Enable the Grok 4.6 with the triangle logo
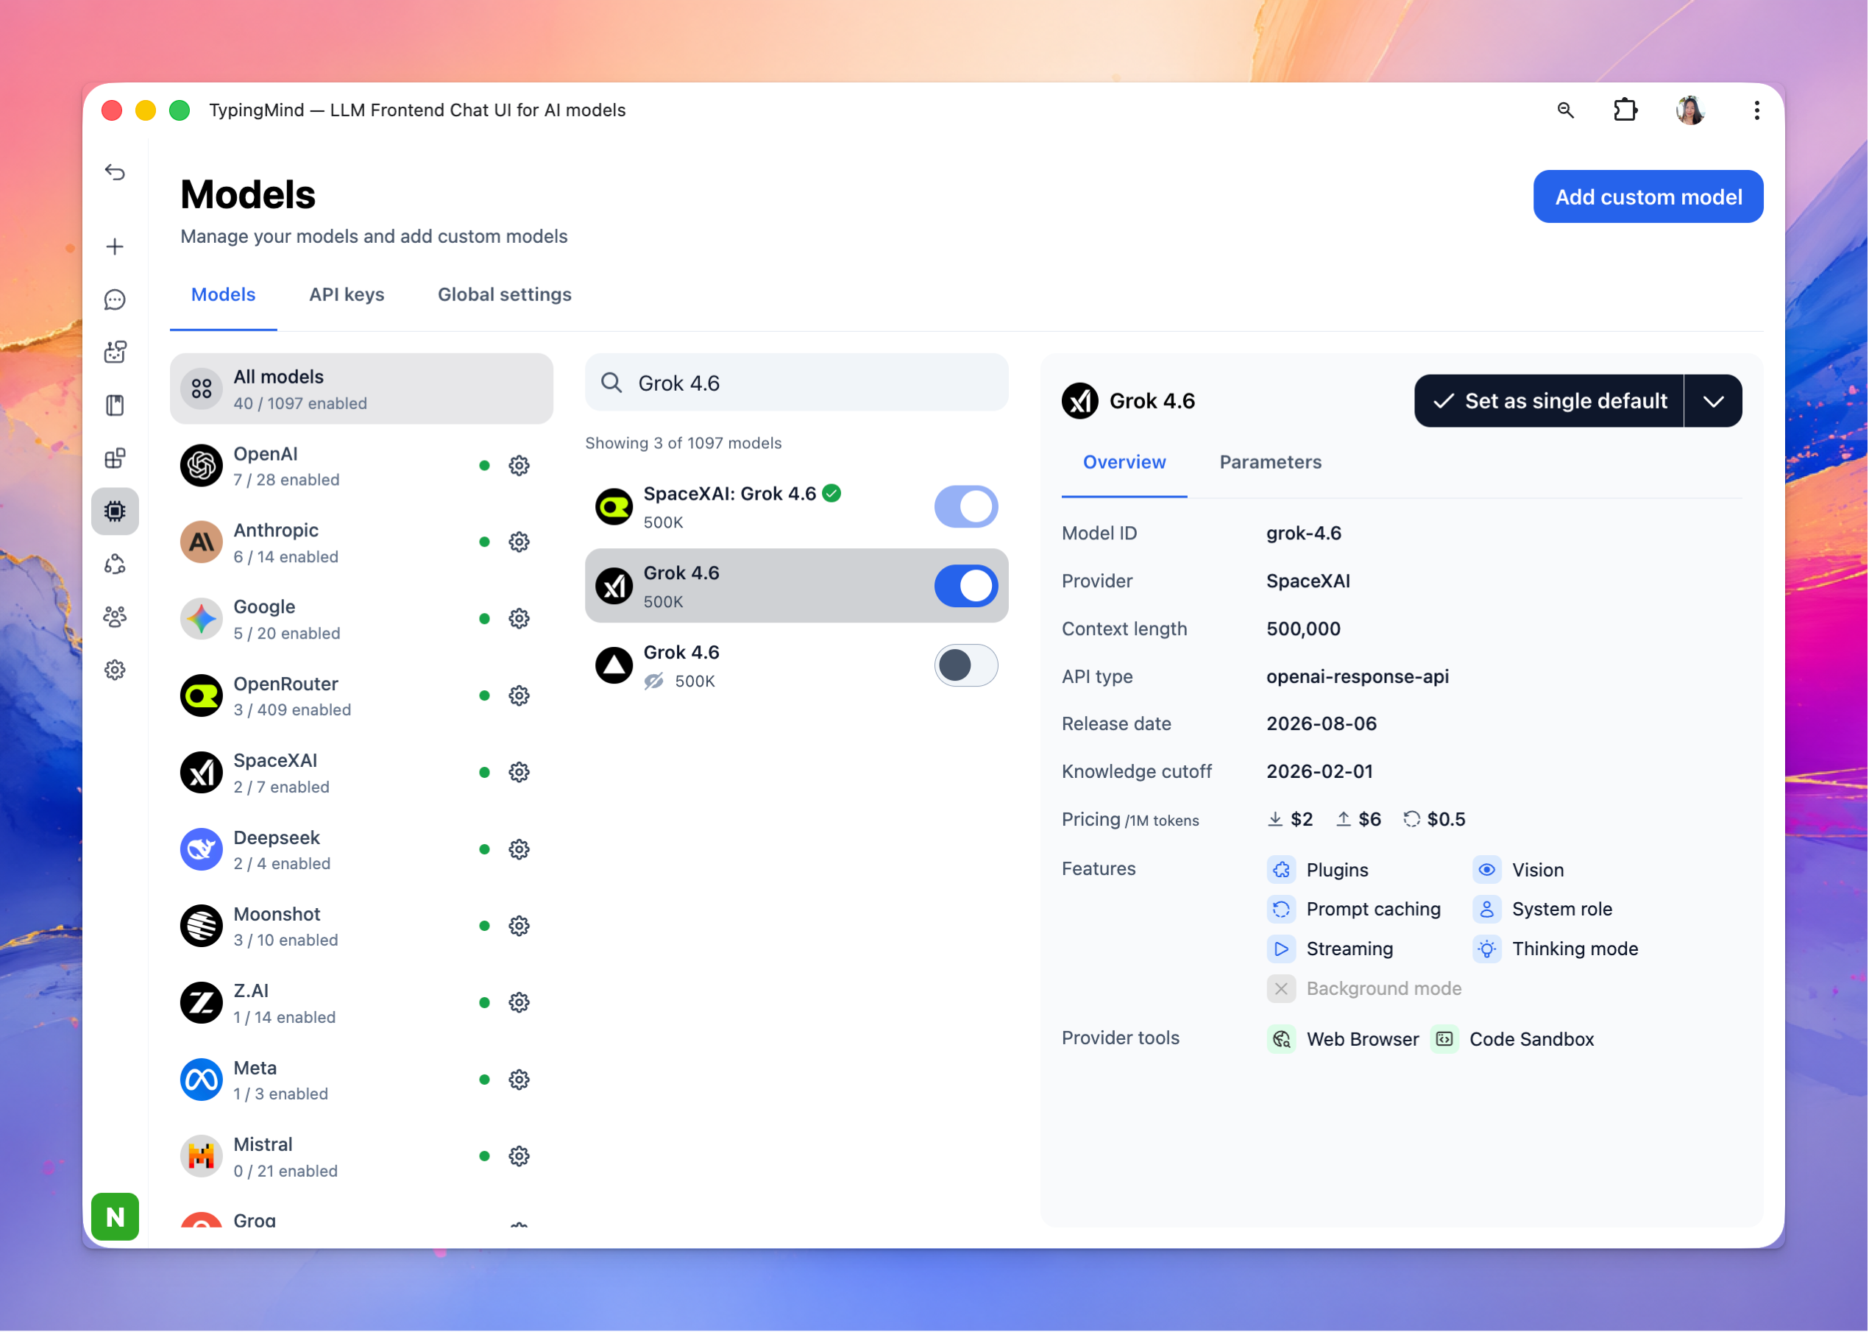Viewport: 1869px width, 1332px height. [966, 665]
